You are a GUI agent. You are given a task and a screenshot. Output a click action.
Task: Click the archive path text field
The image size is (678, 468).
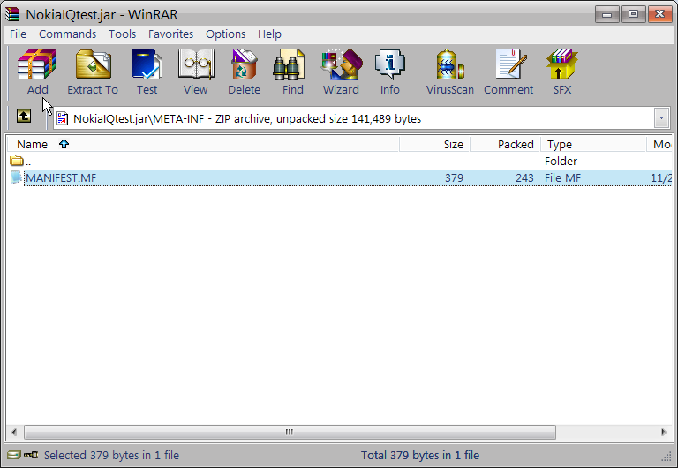point(354,118)
